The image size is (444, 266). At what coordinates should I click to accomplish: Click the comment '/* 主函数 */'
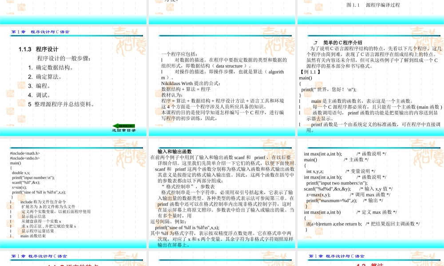coord(356,160)
